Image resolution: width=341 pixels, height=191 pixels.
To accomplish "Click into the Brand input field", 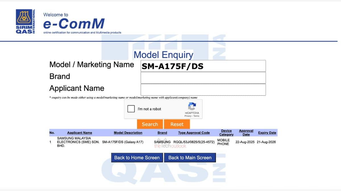I will [203, 78].
